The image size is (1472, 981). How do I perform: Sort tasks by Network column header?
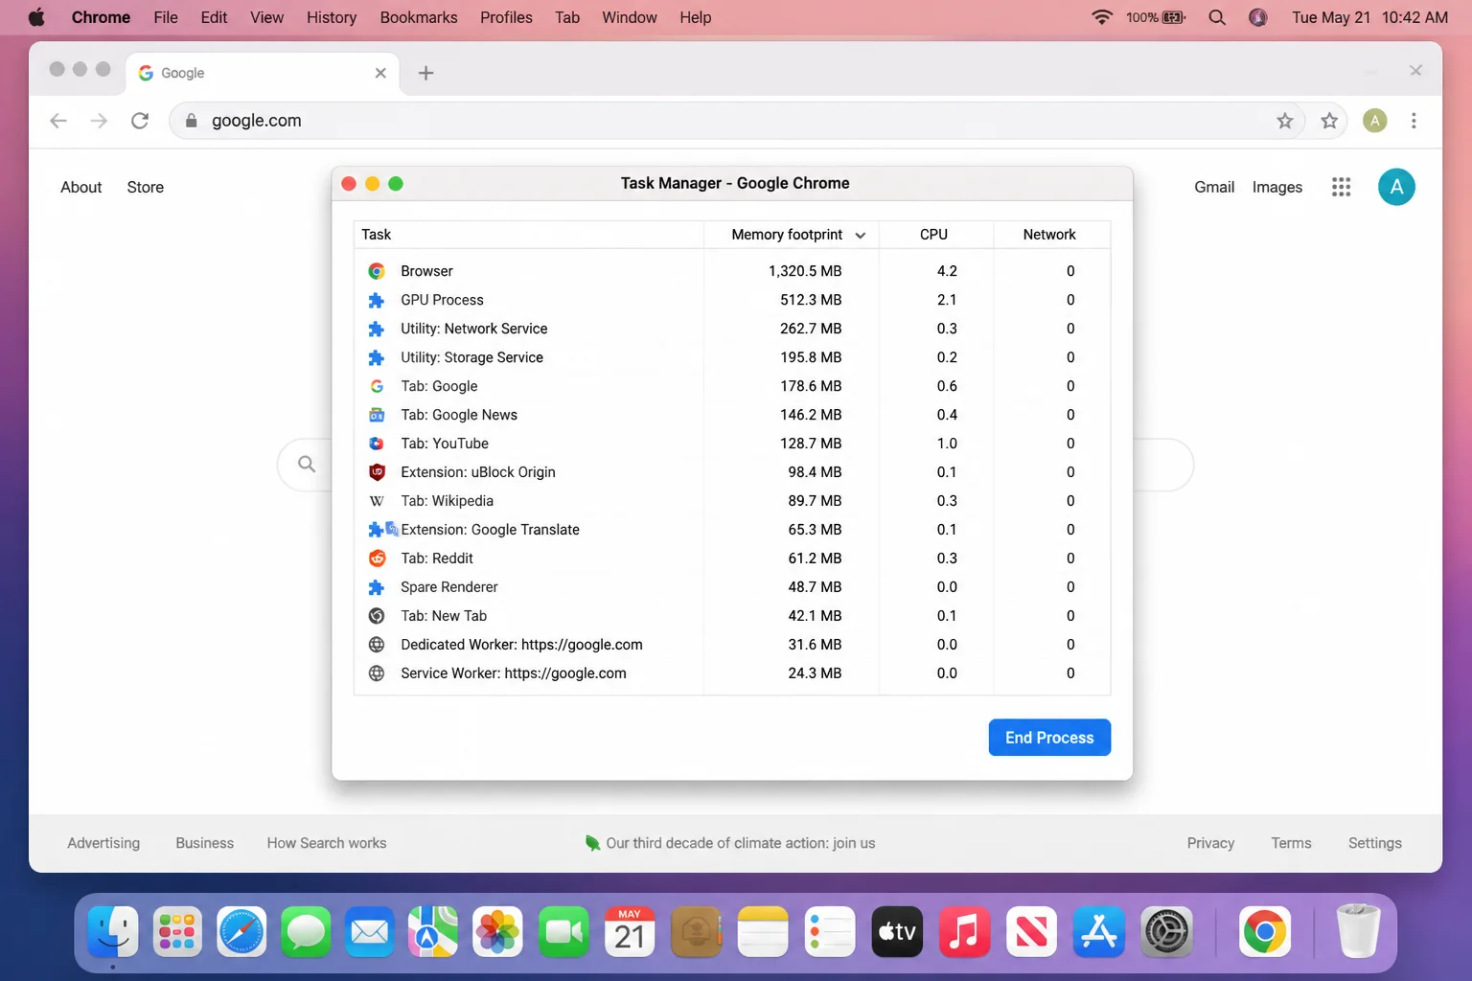1049,235
